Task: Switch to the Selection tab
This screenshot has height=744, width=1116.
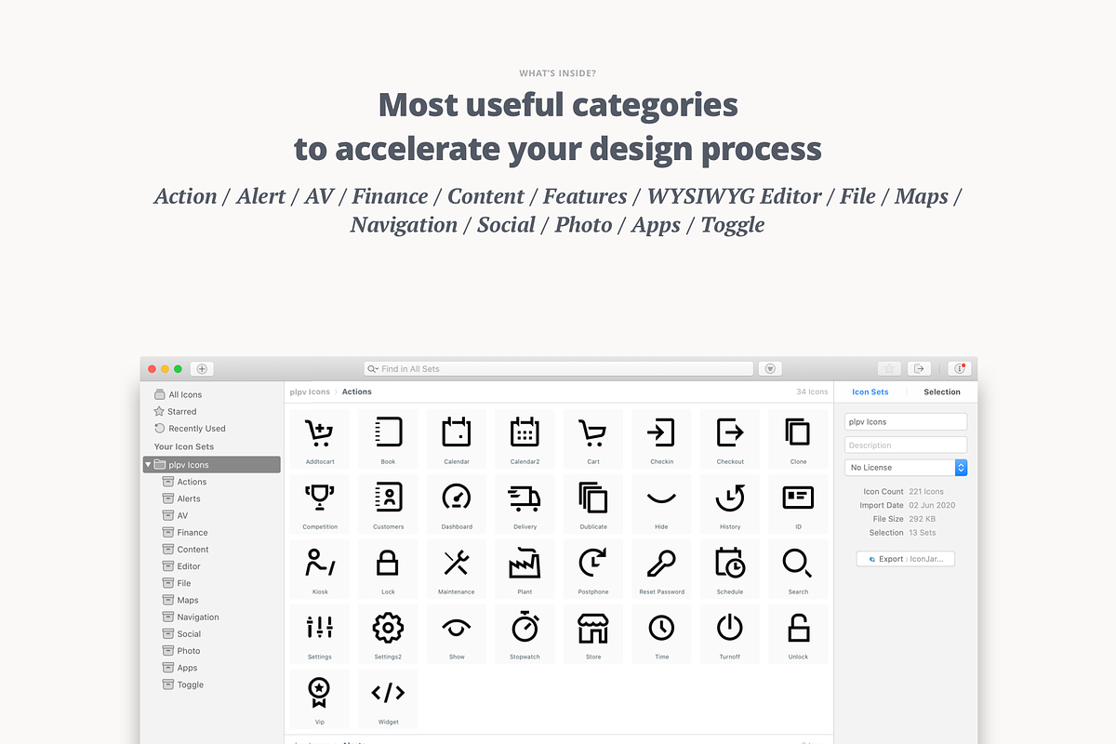Action: [941, 392]
